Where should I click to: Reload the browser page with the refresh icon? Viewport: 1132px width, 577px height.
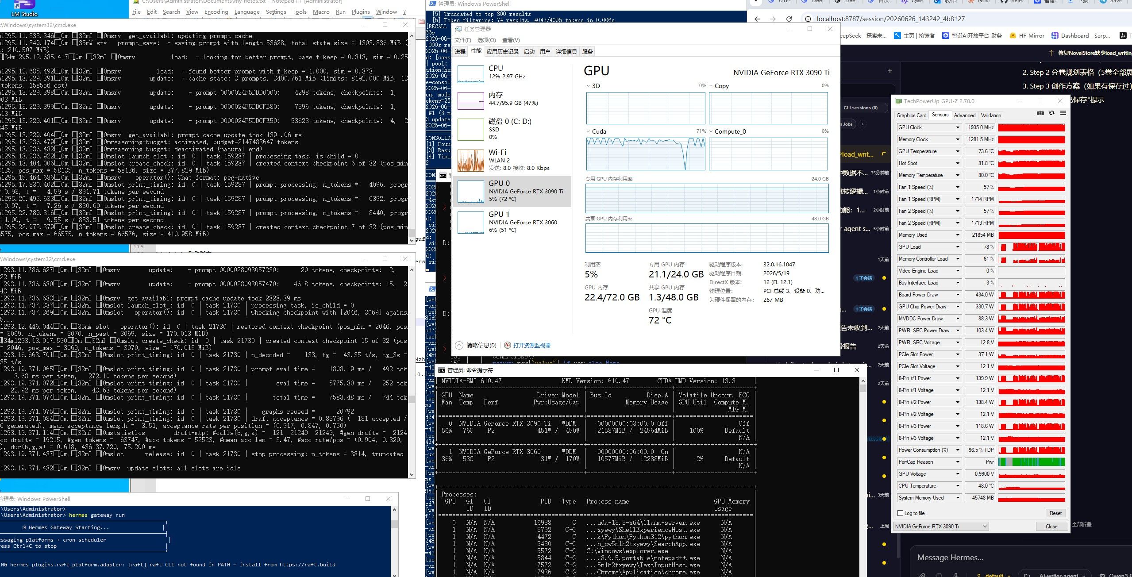(789, 19)
